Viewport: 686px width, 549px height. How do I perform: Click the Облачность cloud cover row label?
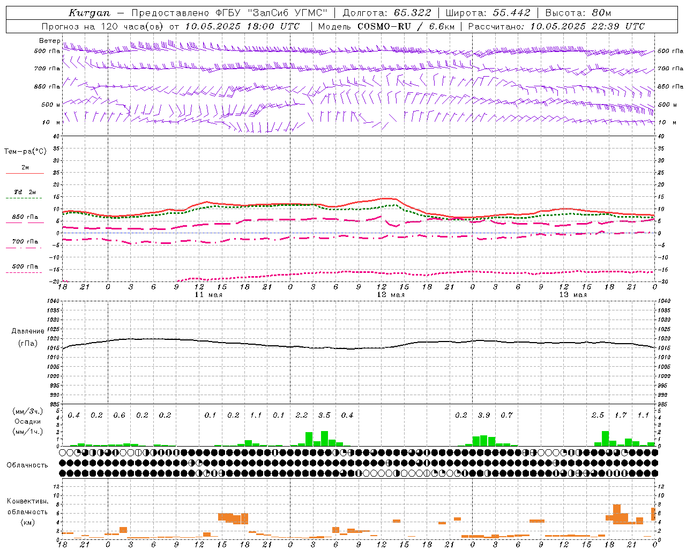27,465
